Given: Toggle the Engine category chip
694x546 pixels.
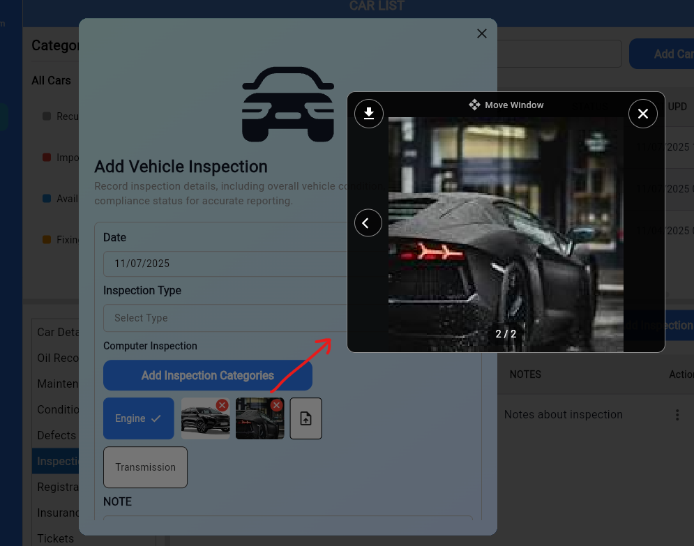Looking at the screenshot, I should [138, 418].
